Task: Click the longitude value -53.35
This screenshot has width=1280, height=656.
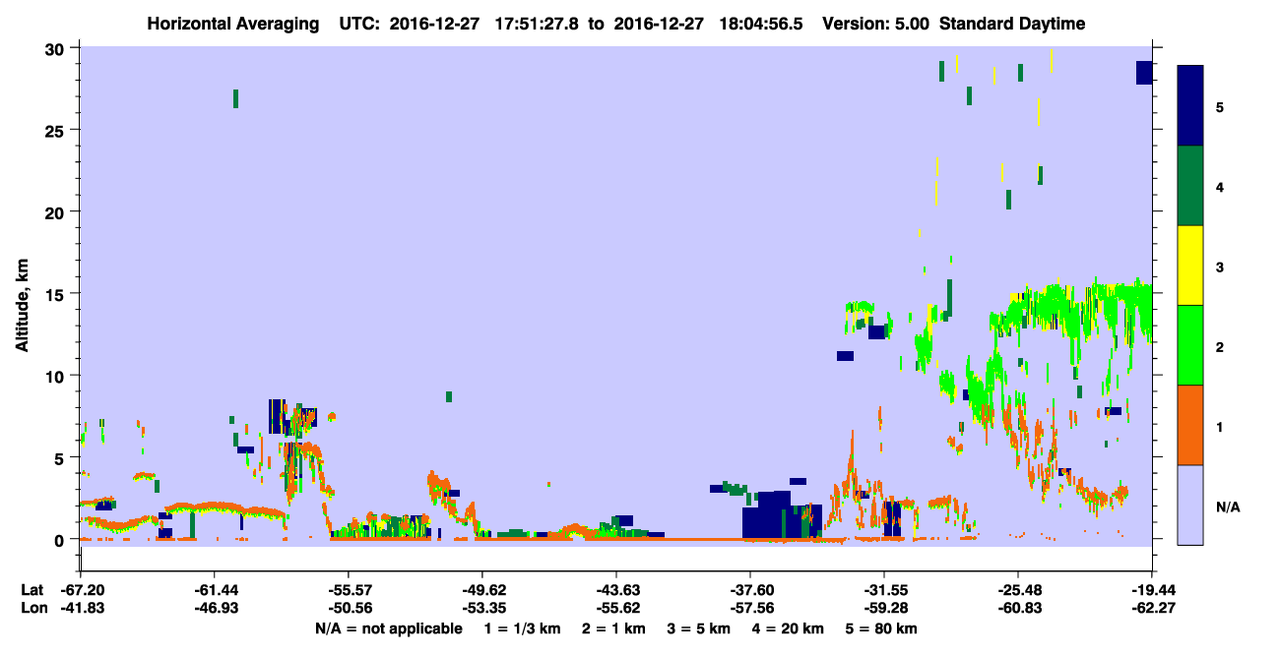Action: click(481, 608)
